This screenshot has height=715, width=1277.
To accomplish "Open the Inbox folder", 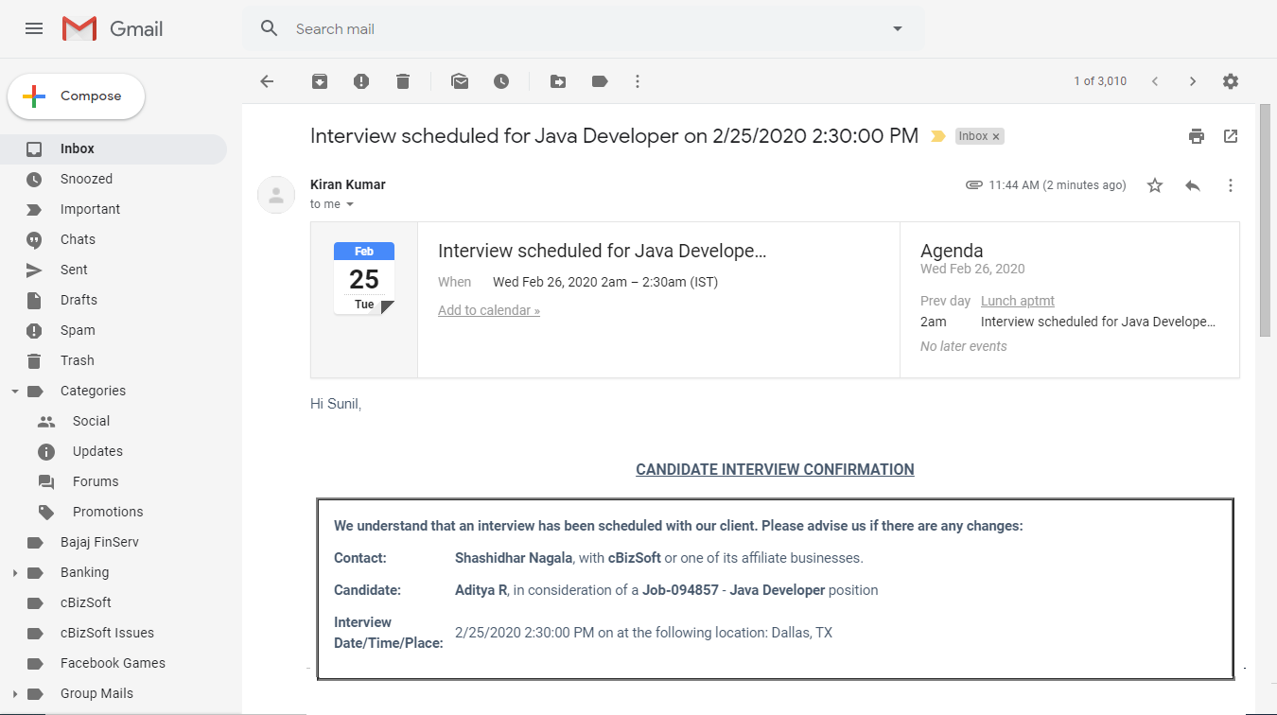I will [114, 148].
